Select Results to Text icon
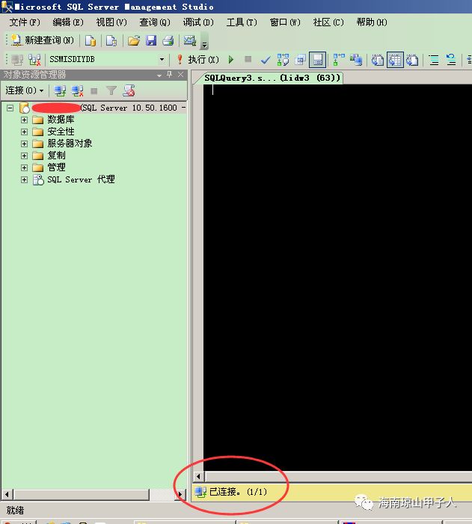This screenshot has width=472, height=524. (378, 60)
